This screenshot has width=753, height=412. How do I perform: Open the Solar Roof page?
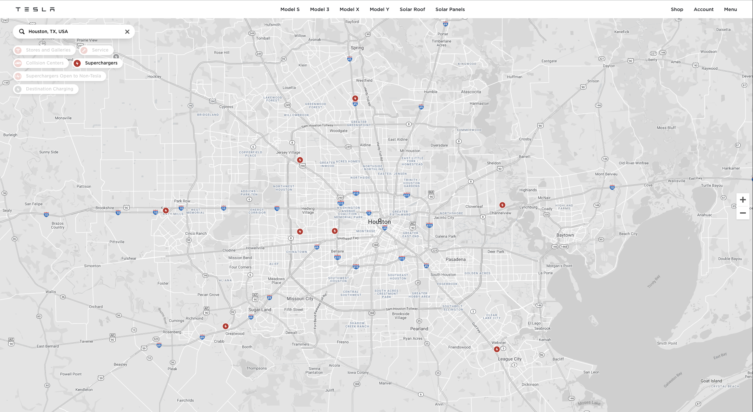412,9
